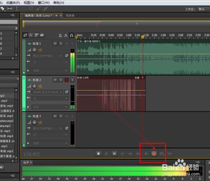Show the Sends track view
Image resolution: width=210 pixels, height=181 pixels.
coord(37,35)
